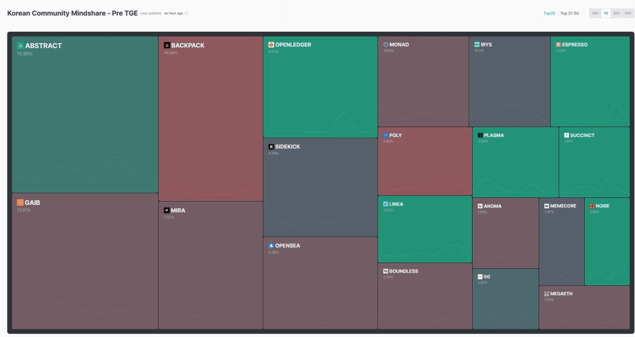This screenshot has height=337, width=635.
Task: Click the Abstract project logo icon
Action: (20, 46)
